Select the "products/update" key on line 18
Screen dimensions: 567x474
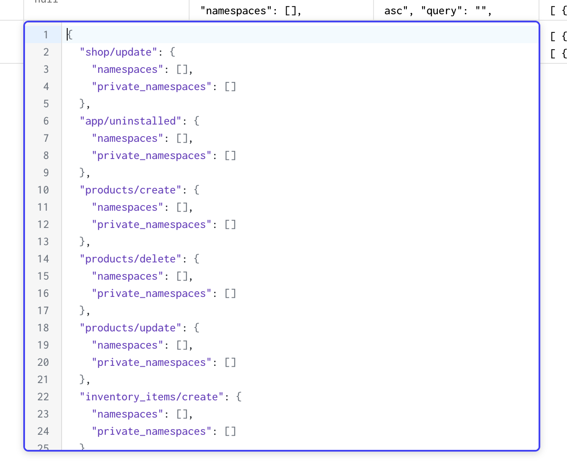coord(131,327)
